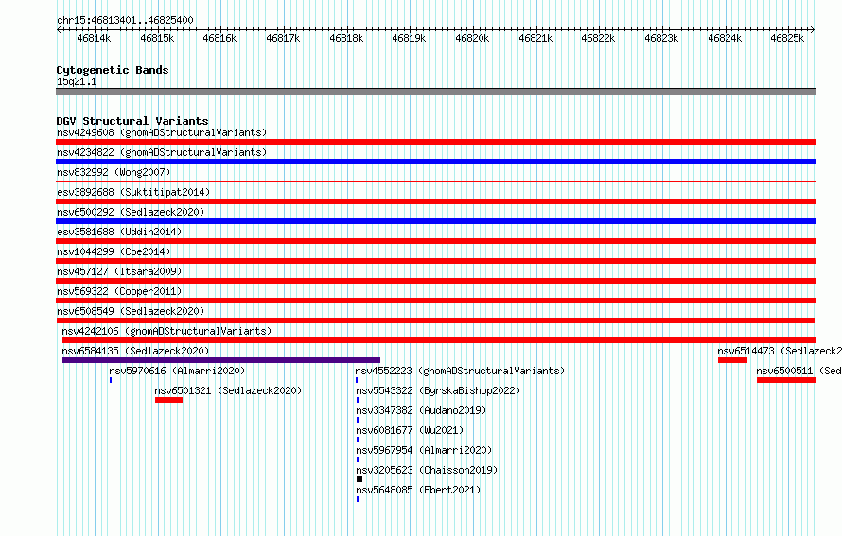842x536 pixels.
Task: Select the short red bar under nsv6501321
Action: pyautogui.click(x=168, y=400)
